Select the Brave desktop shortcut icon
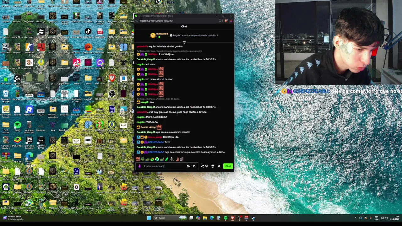The image size is (402, 226). pyautogui.click(x=112, y=79)
